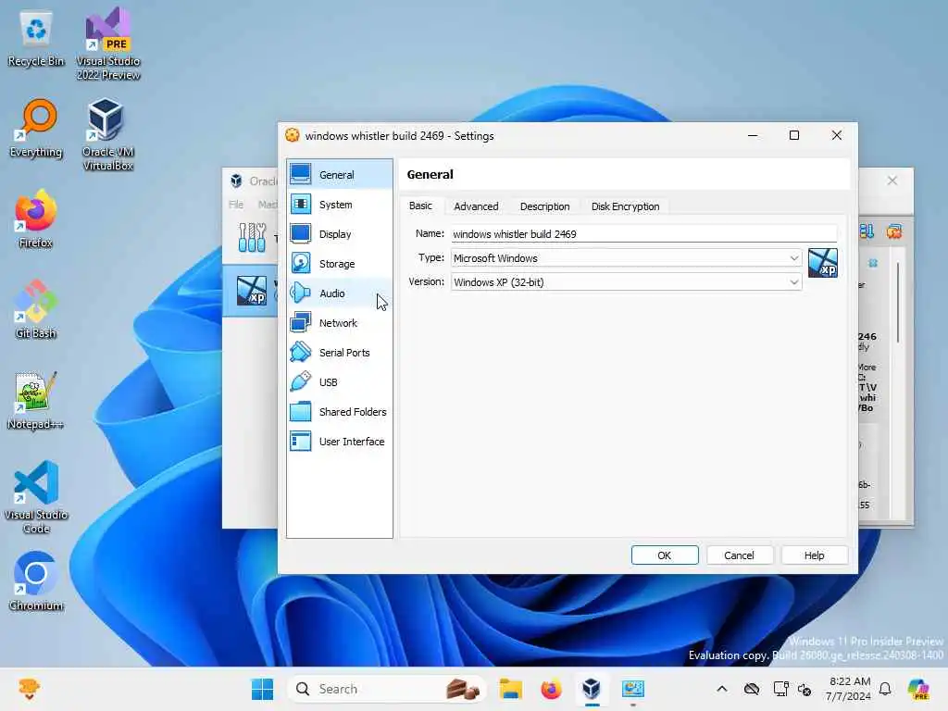Viewport: 948px width, 711px height.
Task: Select the Firefox desktop shortcut
Action: [x=36, y=218]
